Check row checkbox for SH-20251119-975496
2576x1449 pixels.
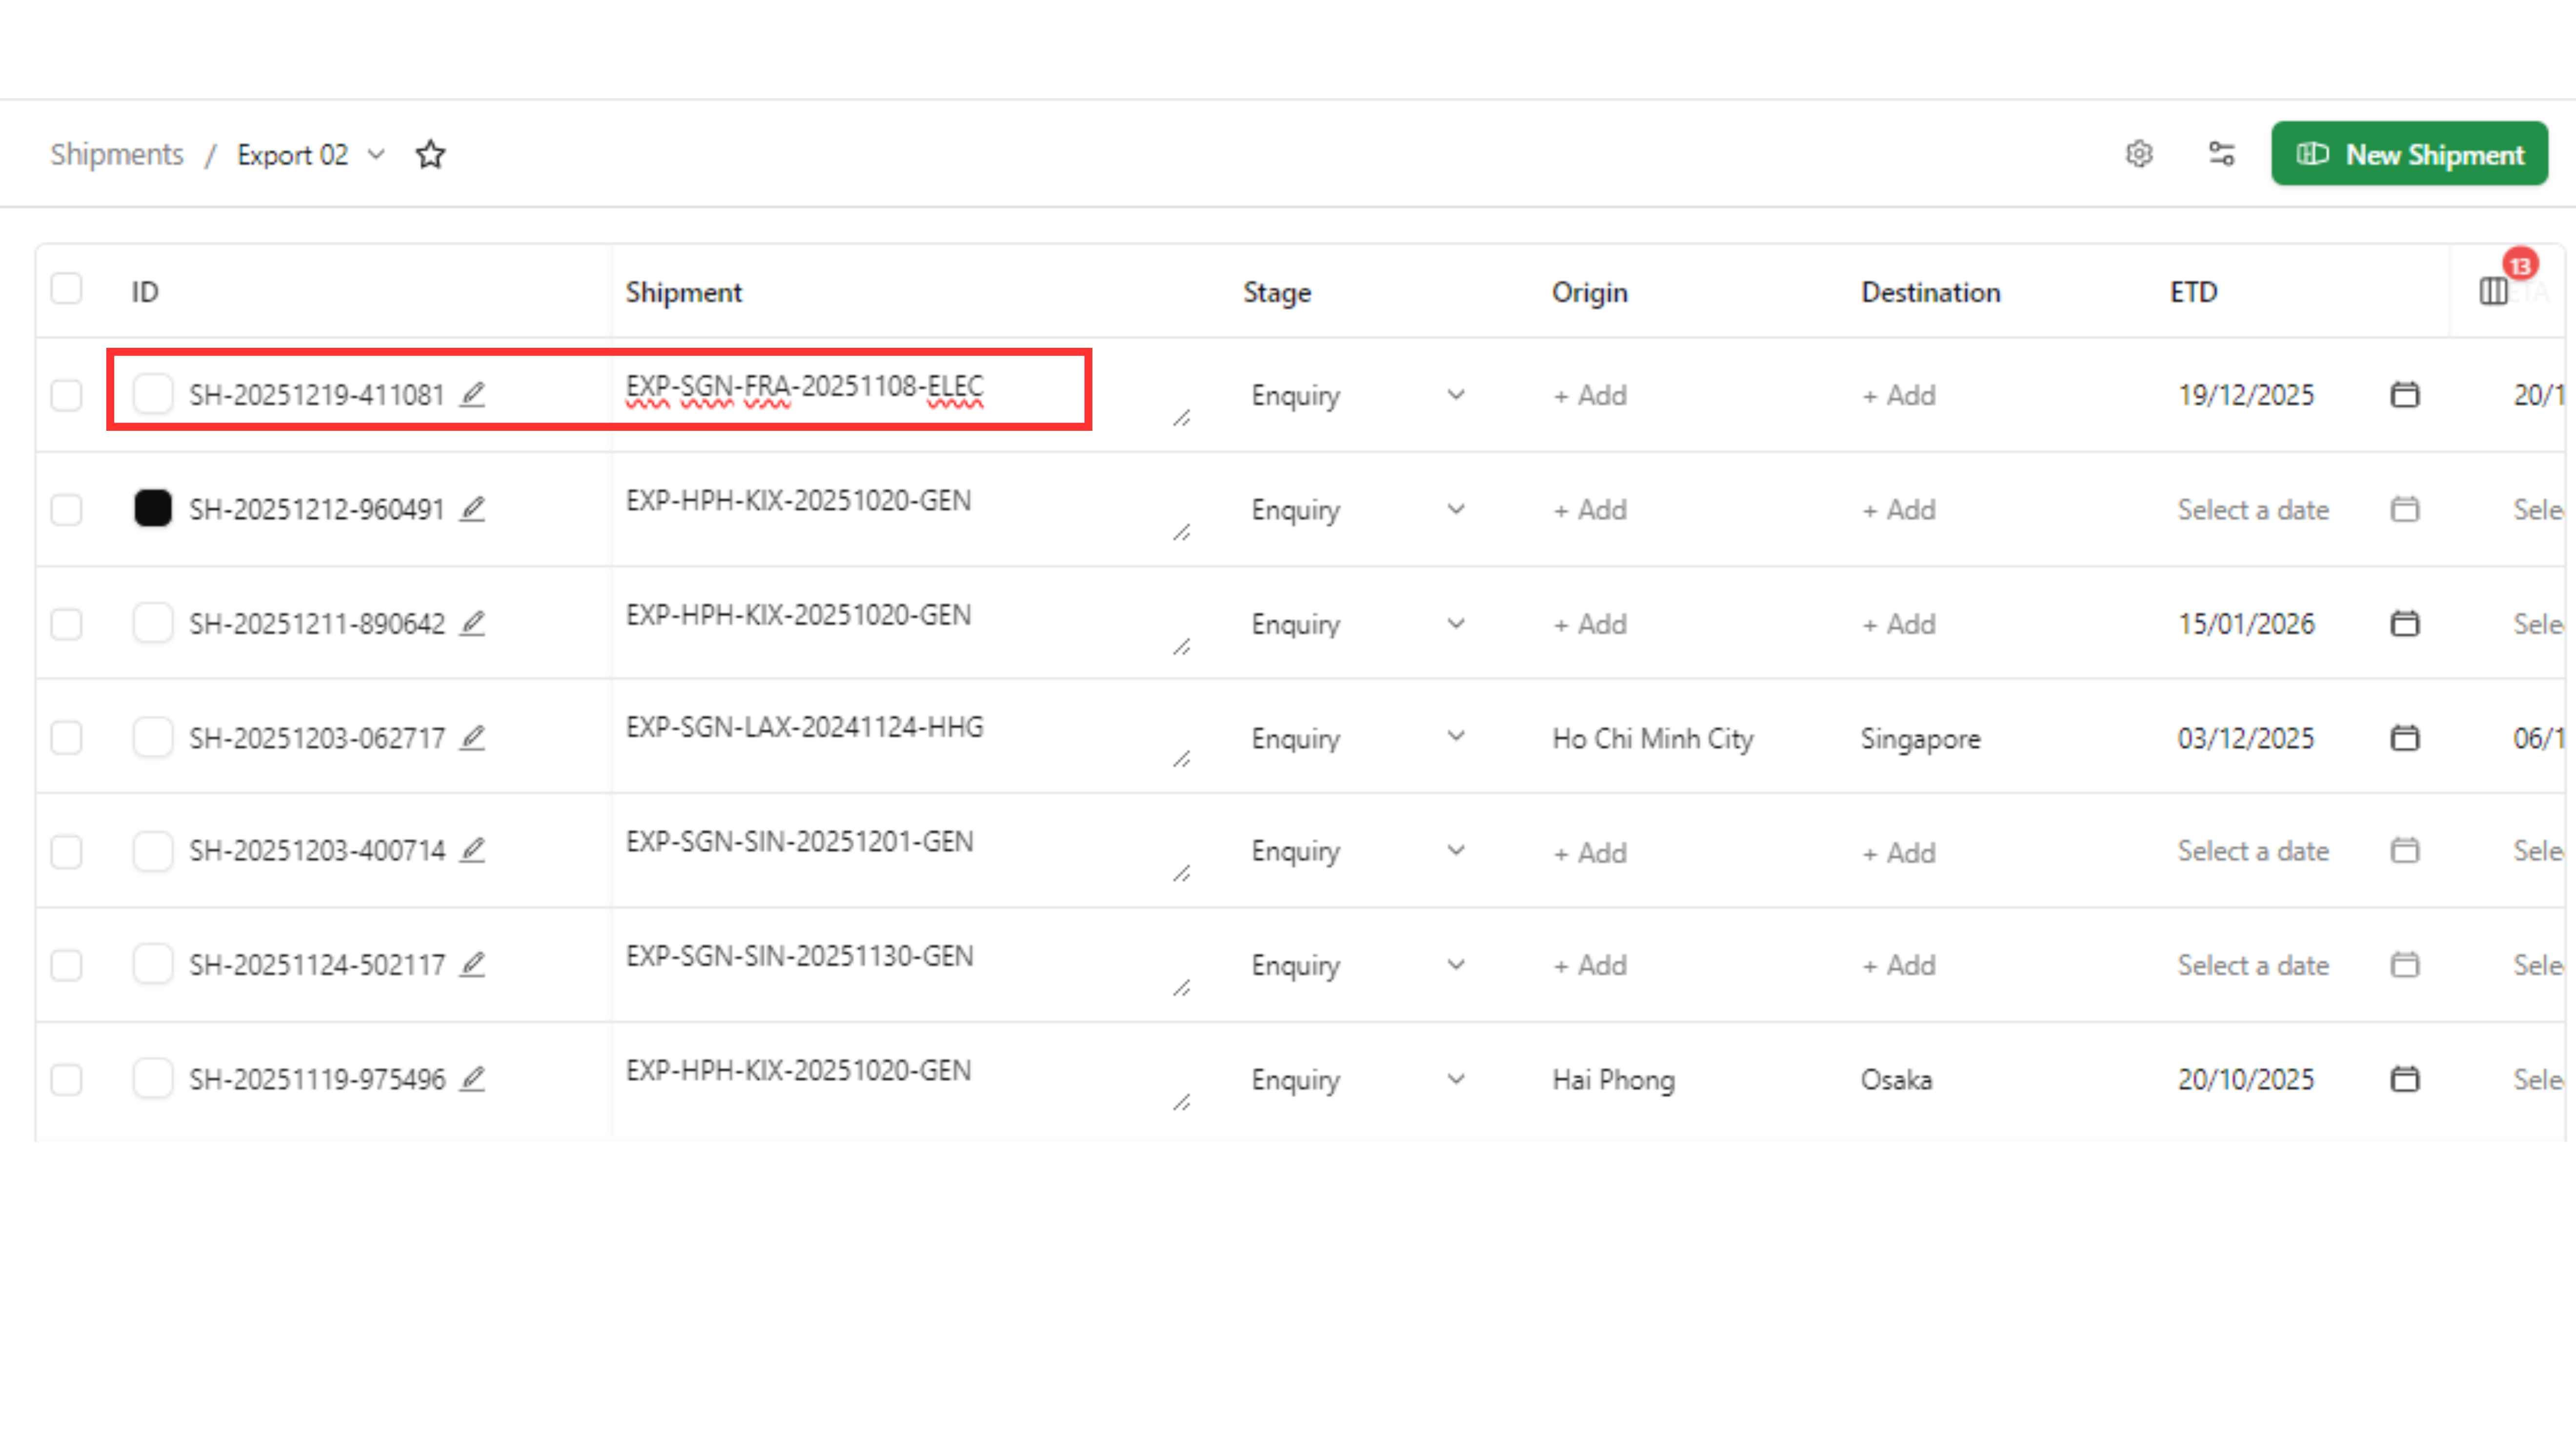pyautogui.click(x=66, y=1079)
